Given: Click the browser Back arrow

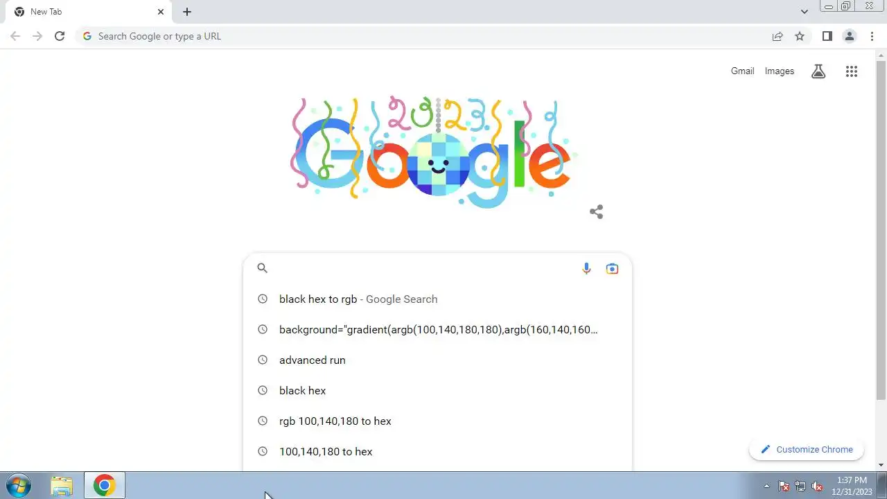Looking at the screenshot, I should [15, 36].
